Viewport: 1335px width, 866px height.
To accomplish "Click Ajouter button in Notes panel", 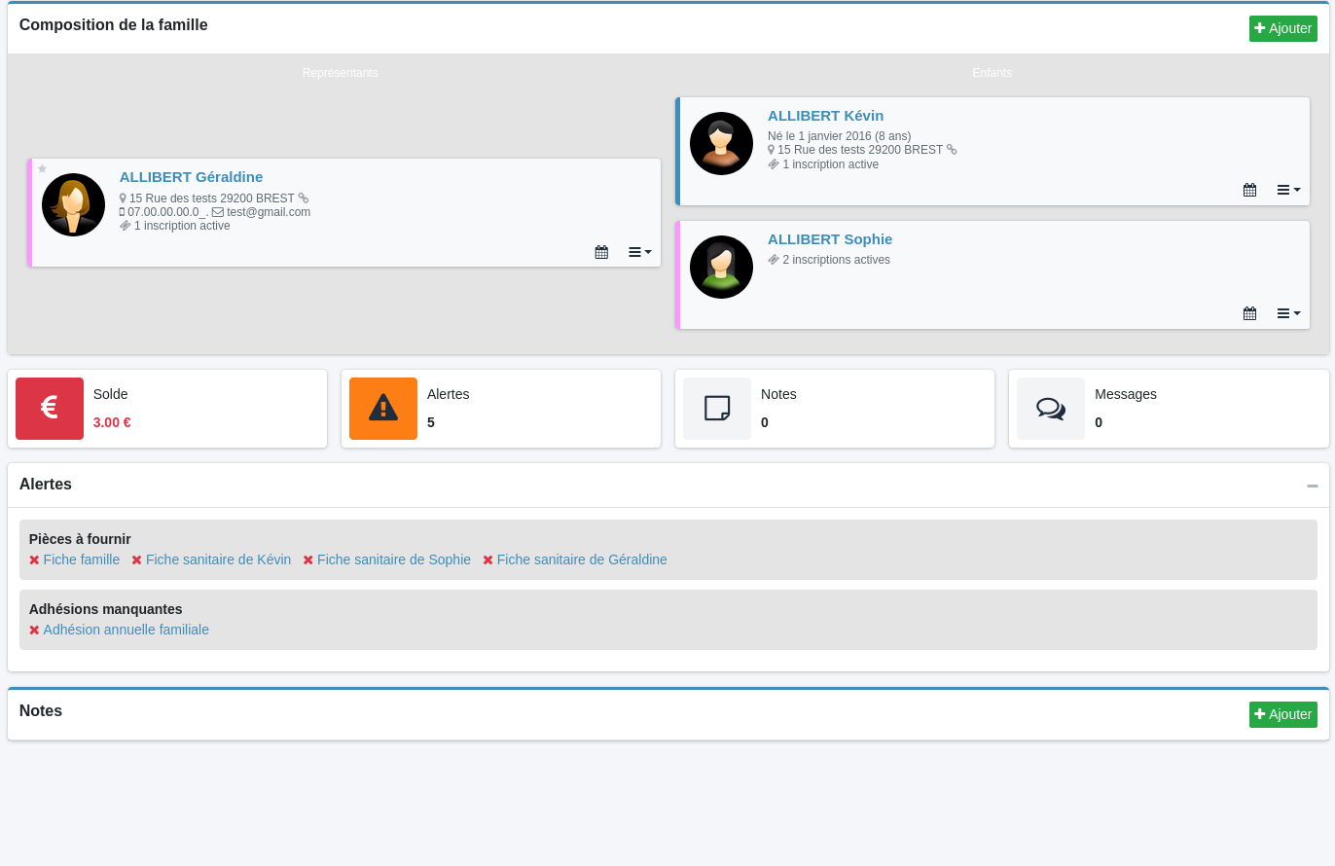I will coord(1282,714).
